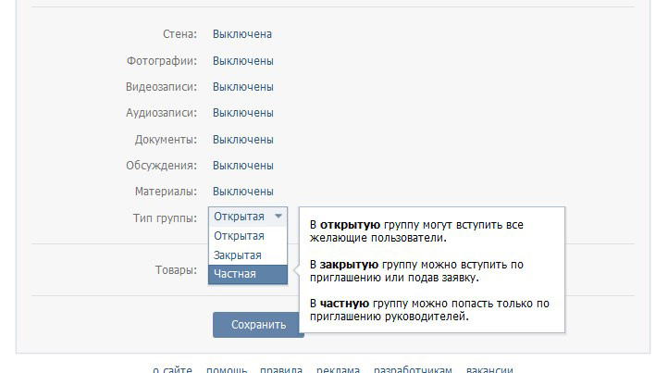Screen dimensions: 668x373
Task: Open the Обсуждения Выключены value
Action: (242, 166)
